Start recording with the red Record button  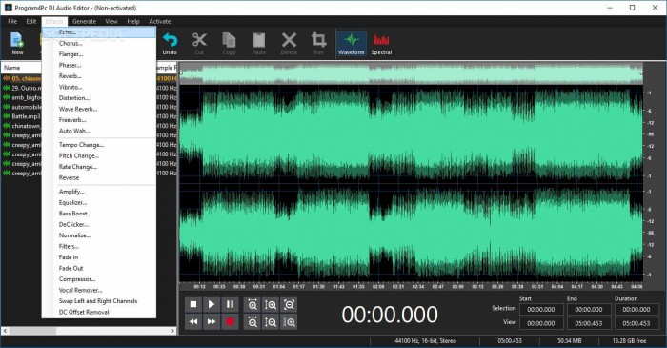click(230, 322)
